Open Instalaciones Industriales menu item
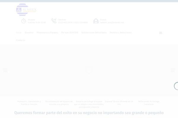 pyautogui.click(x=94, y=32)
